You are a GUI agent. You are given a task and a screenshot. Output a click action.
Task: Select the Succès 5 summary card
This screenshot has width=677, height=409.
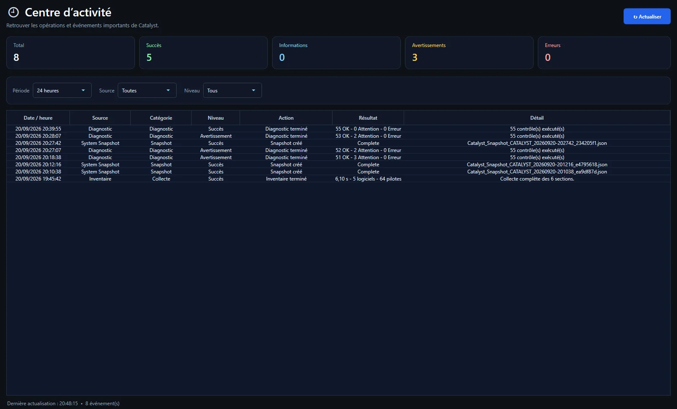point(204,52)
